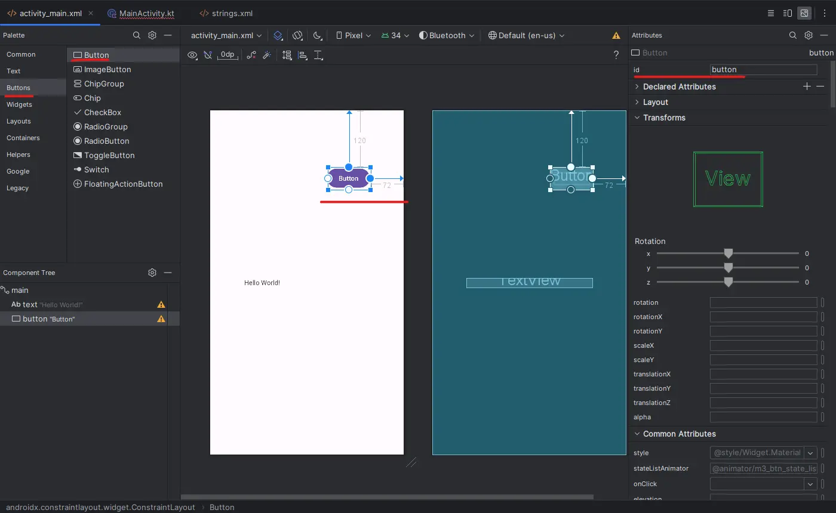This screenshot has width=836, height=513.
Task: Click the orientation rotate icon
Action: [x=298, y=35]
